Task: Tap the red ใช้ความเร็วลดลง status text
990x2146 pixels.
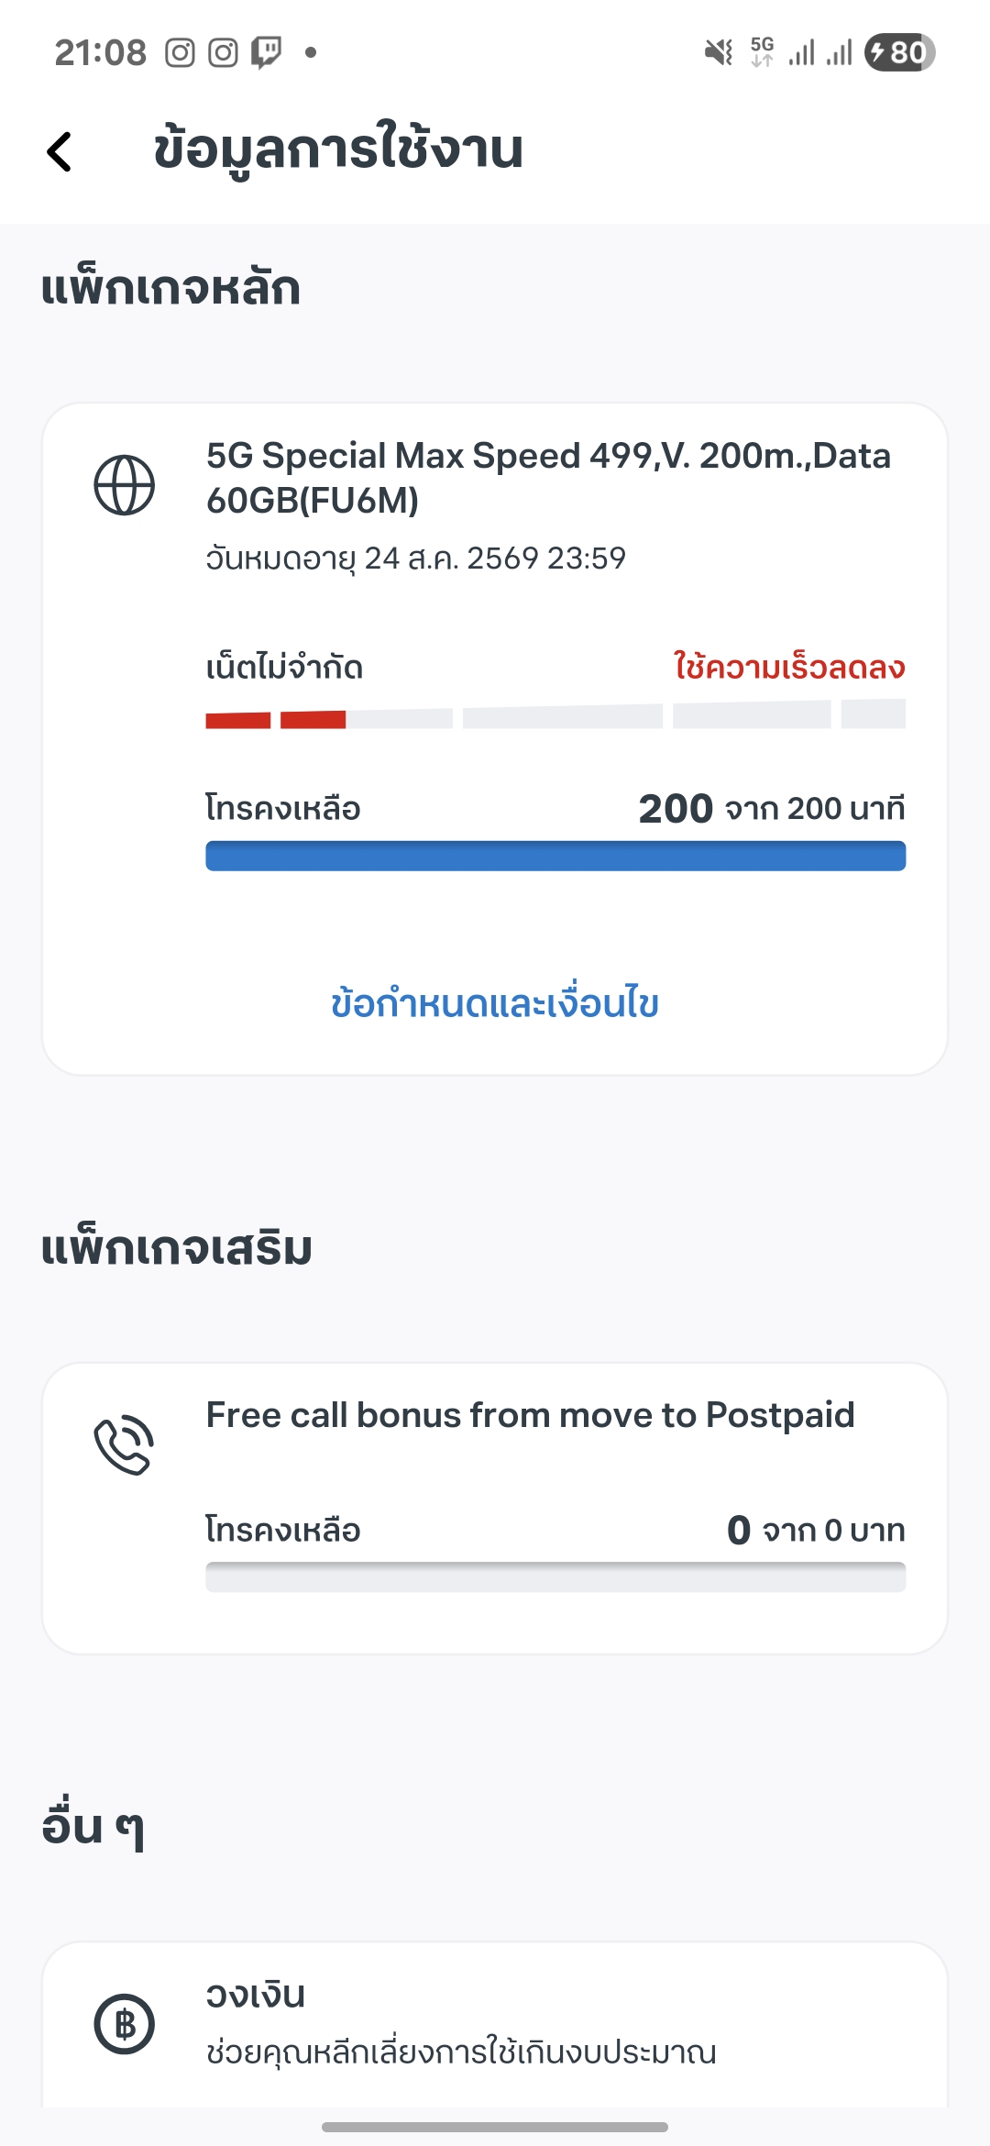Action: point(789,667)
